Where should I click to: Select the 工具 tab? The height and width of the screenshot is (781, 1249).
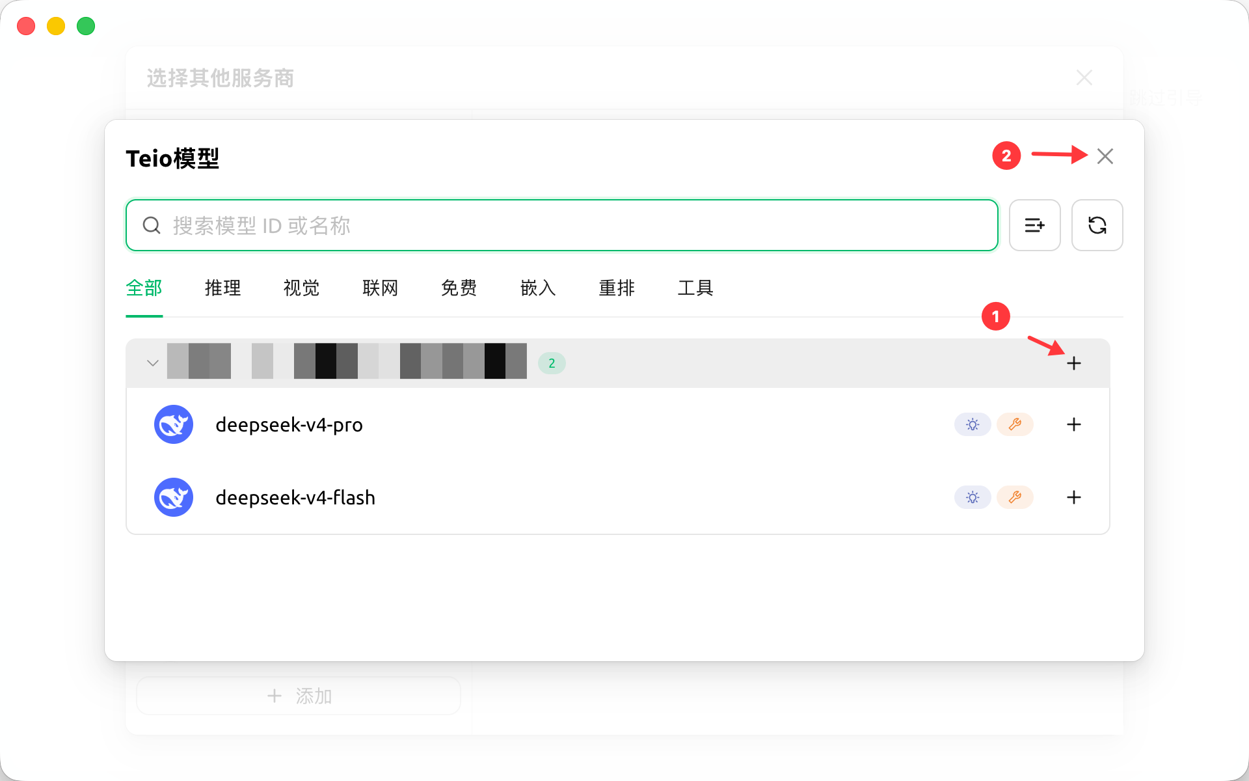pos(695,288)
